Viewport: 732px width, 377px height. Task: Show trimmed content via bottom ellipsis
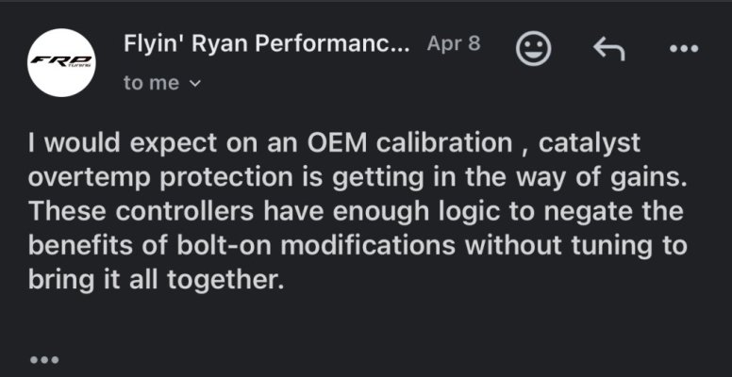[44, 360]
